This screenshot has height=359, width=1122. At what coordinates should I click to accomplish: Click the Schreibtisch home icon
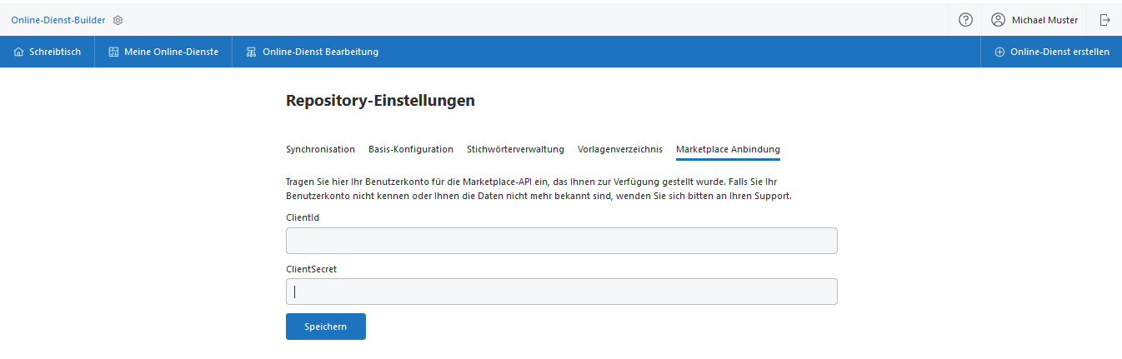19,52
